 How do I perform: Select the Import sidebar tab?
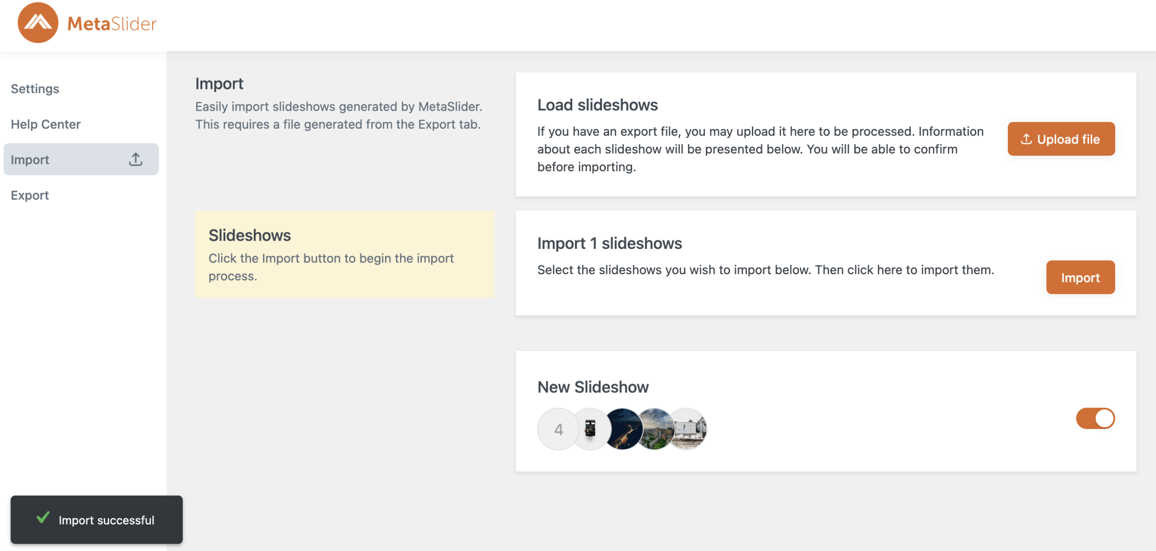coord(30,159)
